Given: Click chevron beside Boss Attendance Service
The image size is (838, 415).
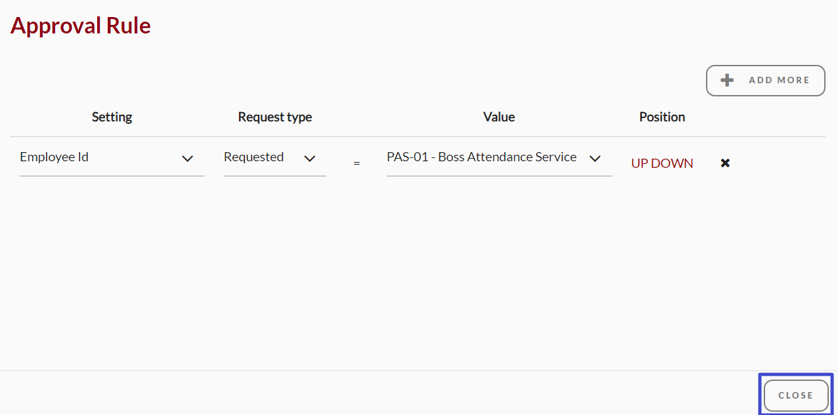Looking at the screenshot, I should (x=595, y=159).
